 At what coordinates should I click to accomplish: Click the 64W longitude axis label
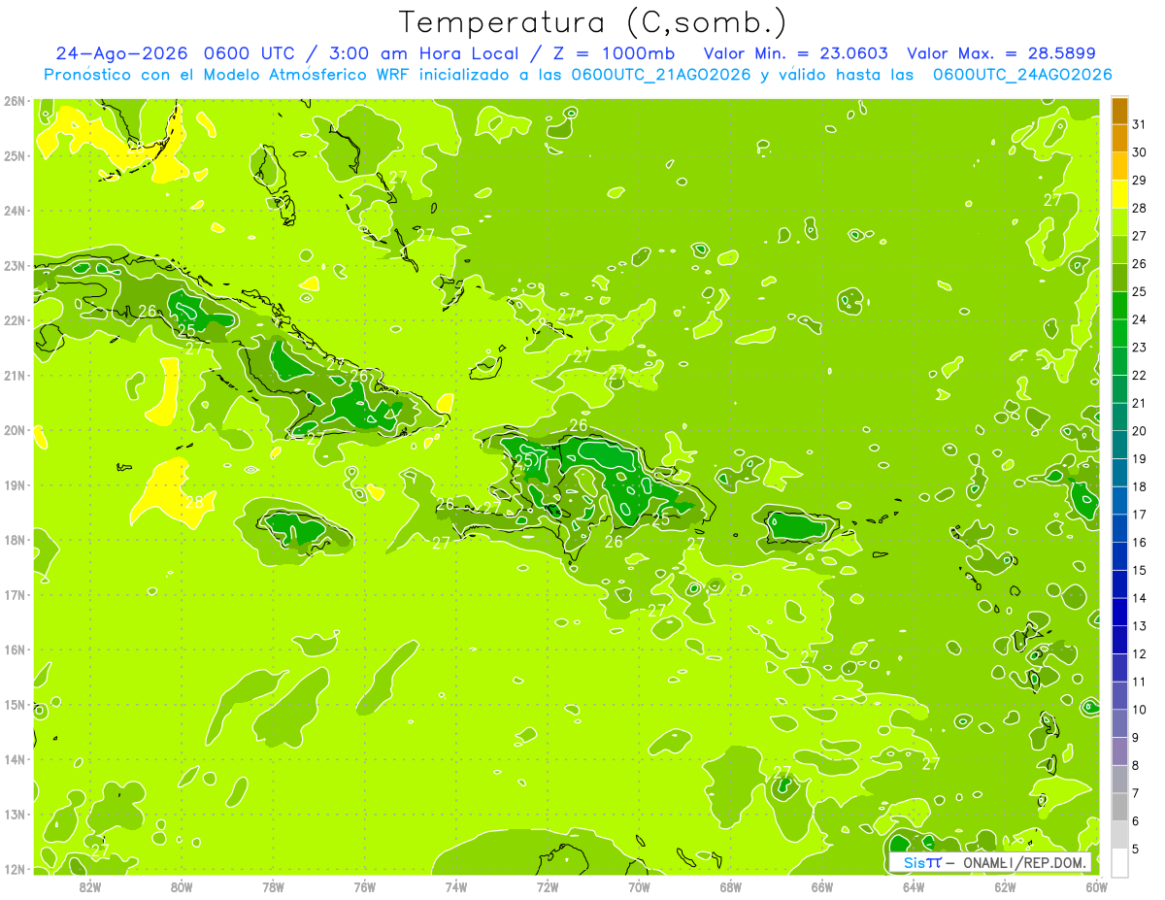tap(914, 885)
